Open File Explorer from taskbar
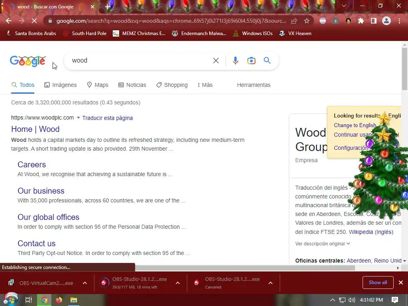408x306 pixels. coord(74,300)
